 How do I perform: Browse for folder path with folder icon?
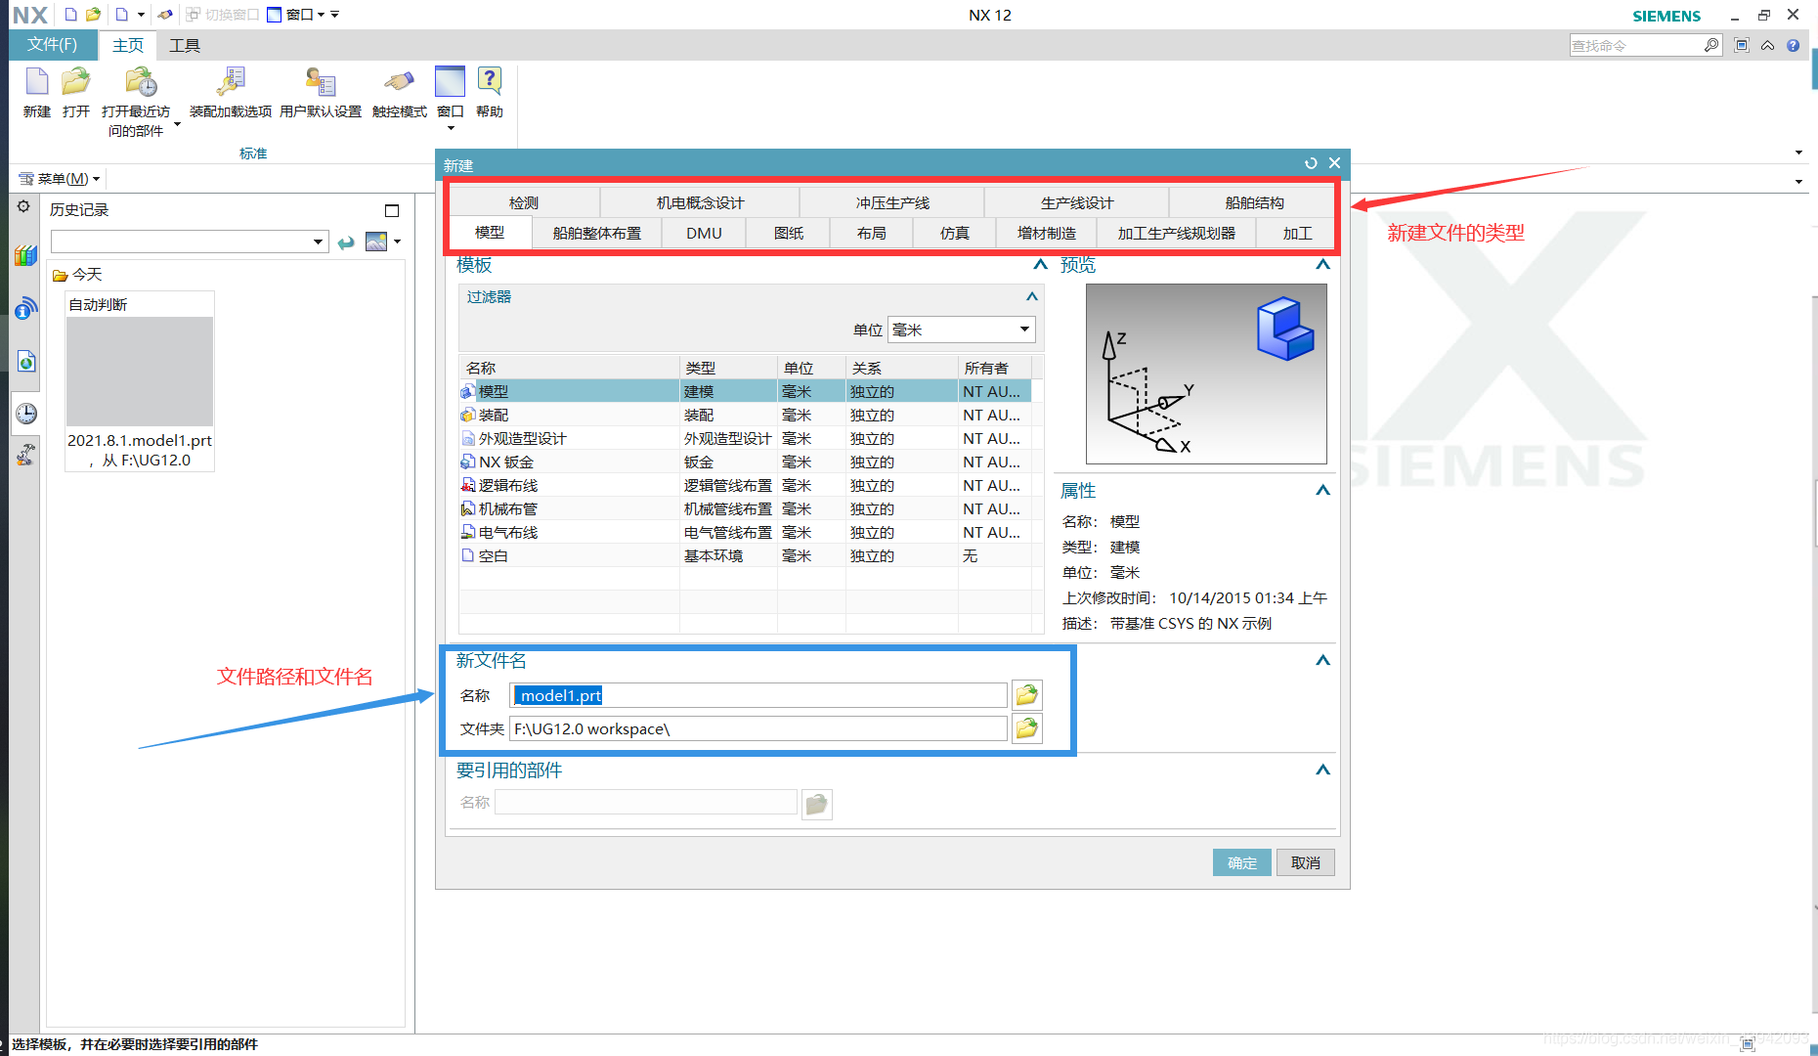click(1026, 728)
